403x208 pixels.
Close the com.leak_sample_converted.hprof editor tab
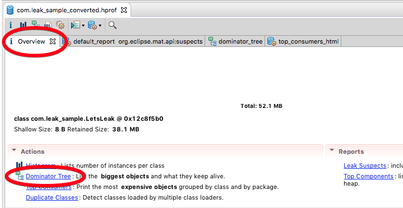tap(124, 10)
